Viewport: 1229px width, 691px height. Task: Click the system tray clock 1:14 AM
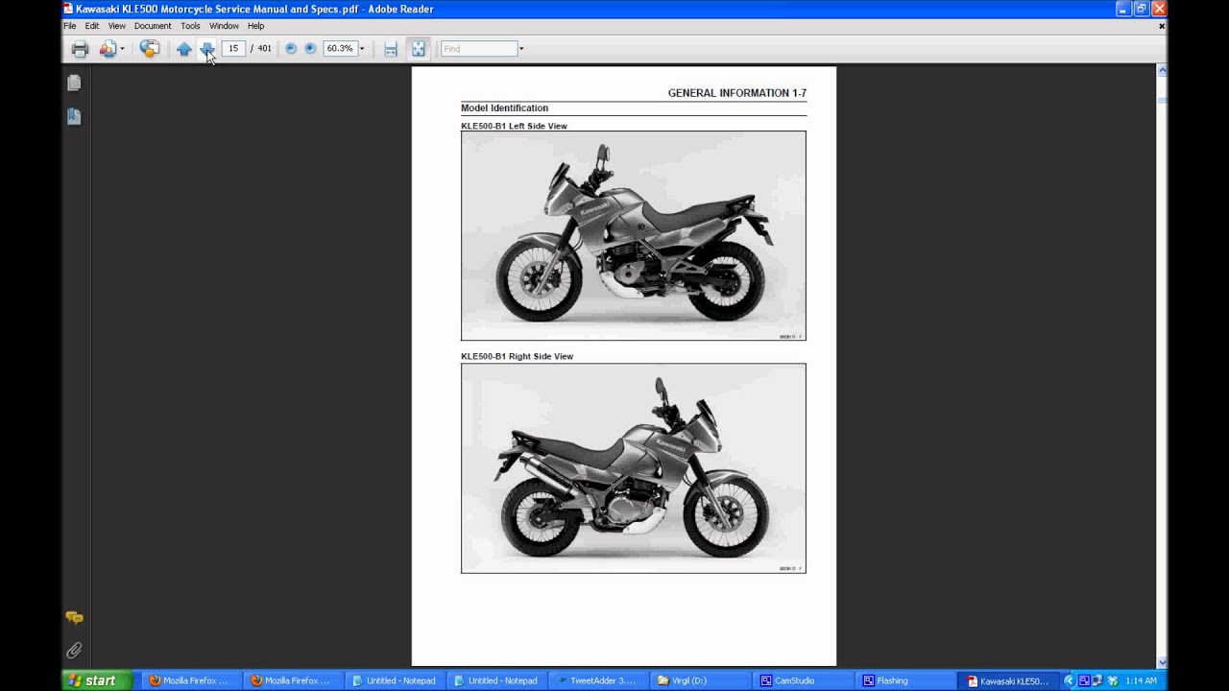tap(1141, 680)
